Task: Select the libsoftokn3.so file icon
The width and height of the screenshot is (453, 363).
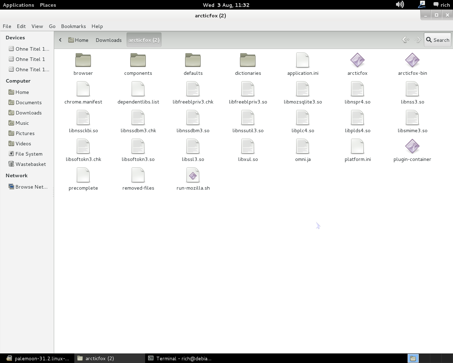Action: point(138,146)
